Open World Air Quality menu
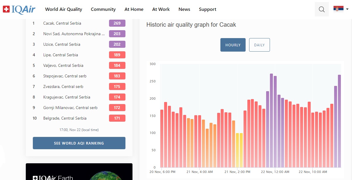The height and width of the screenshot is (180, 352). (64, 9)
